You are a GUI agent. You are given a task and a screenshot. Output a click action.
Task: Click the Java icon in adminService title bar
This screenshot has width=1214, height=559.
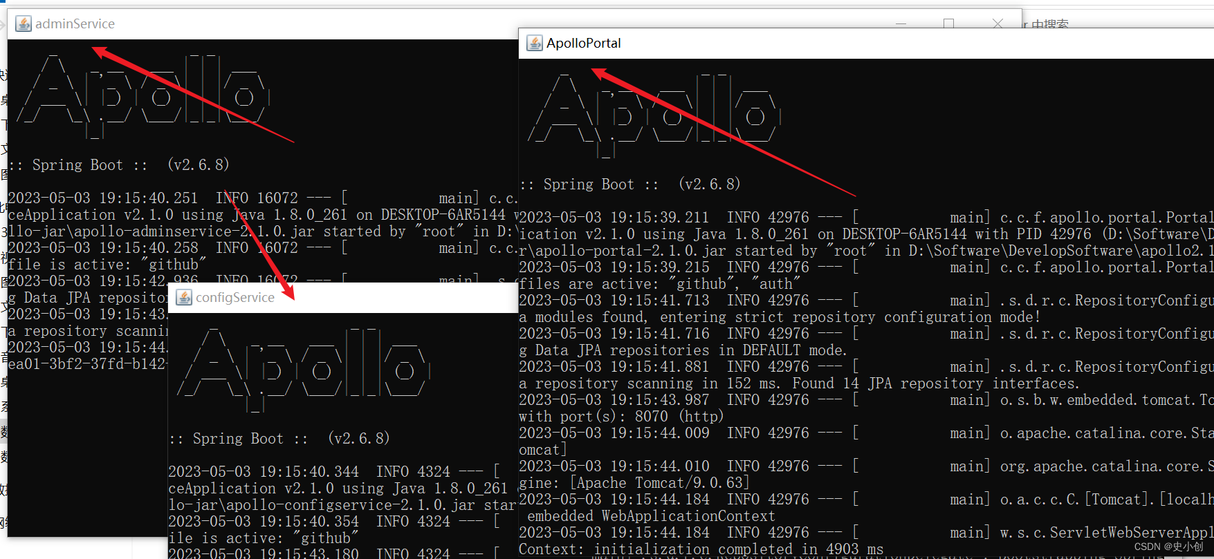[x=24, y=24]
